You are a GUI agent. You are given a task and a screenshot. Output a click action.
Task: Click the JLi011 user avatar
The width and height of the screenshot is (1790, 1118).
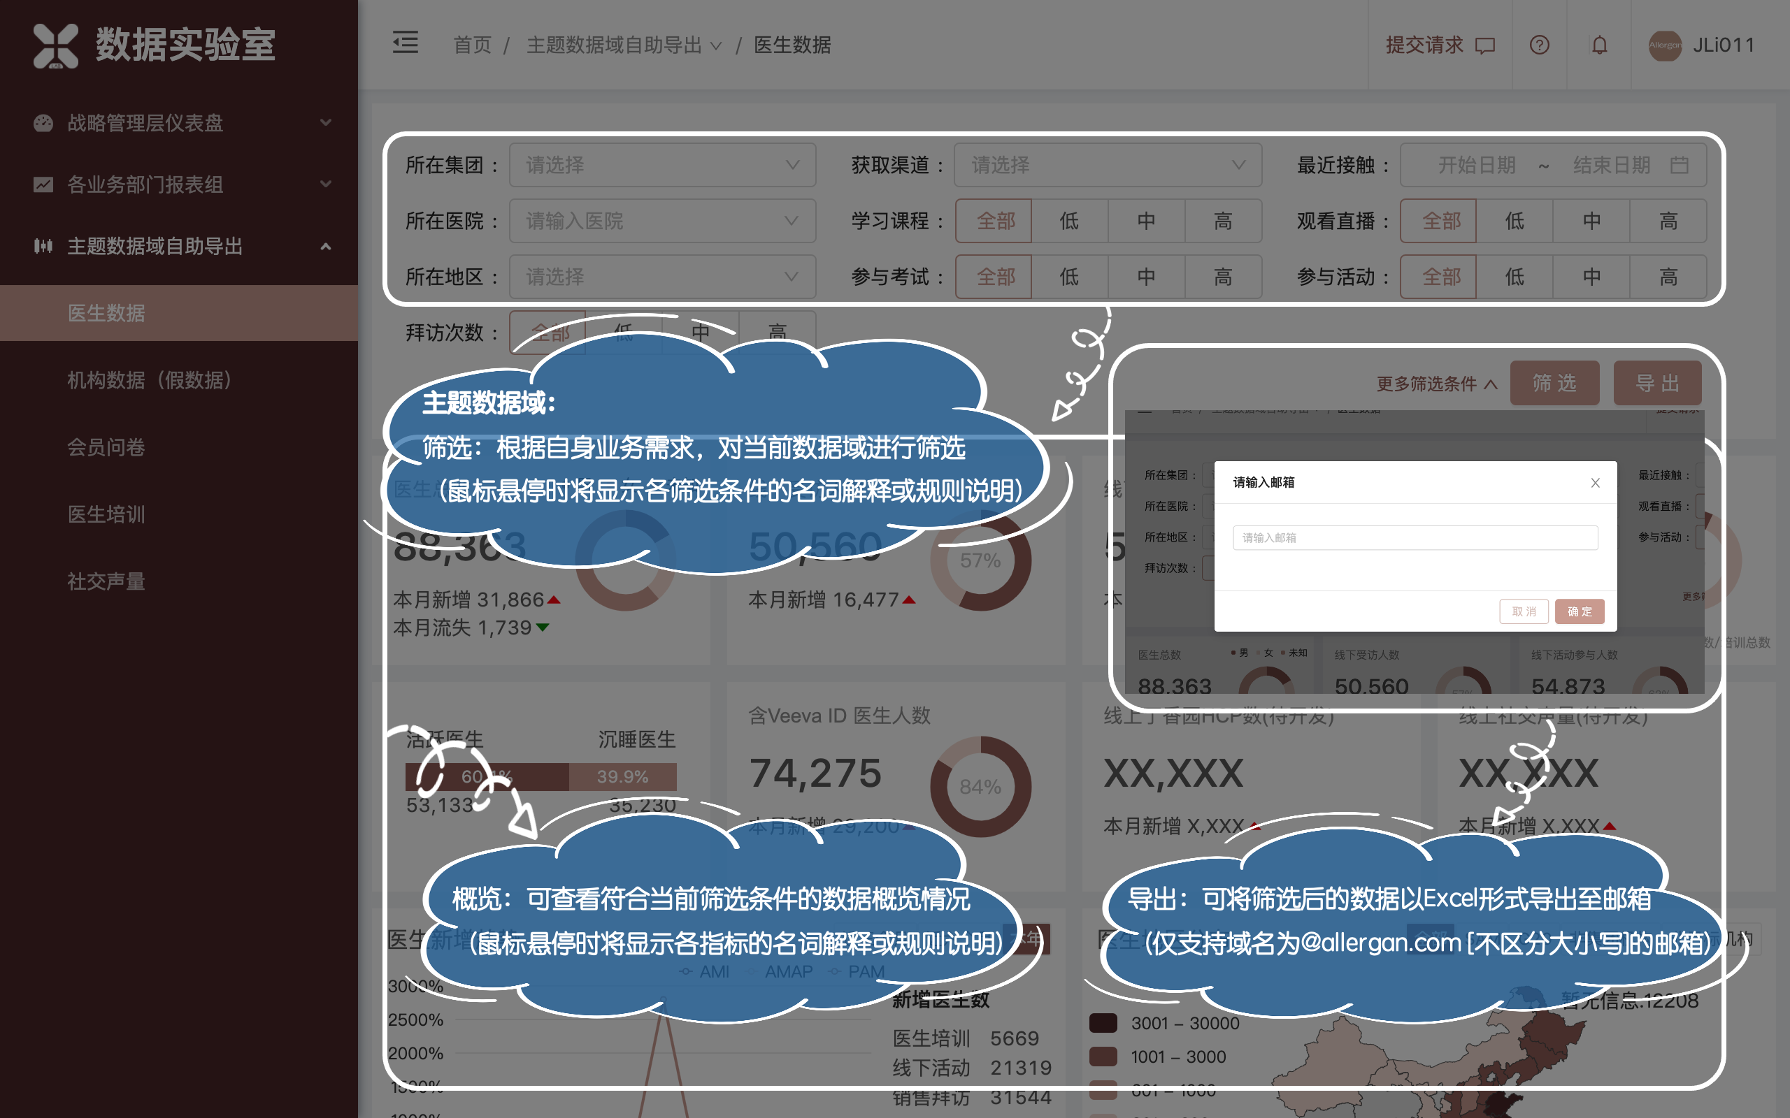pos(1664,45)
